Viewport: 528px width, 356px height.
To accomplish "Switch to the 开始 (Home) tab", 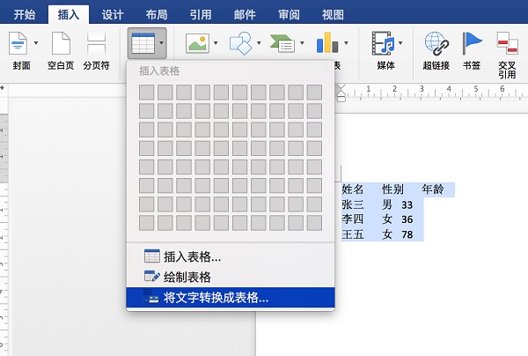I will 24,14.
